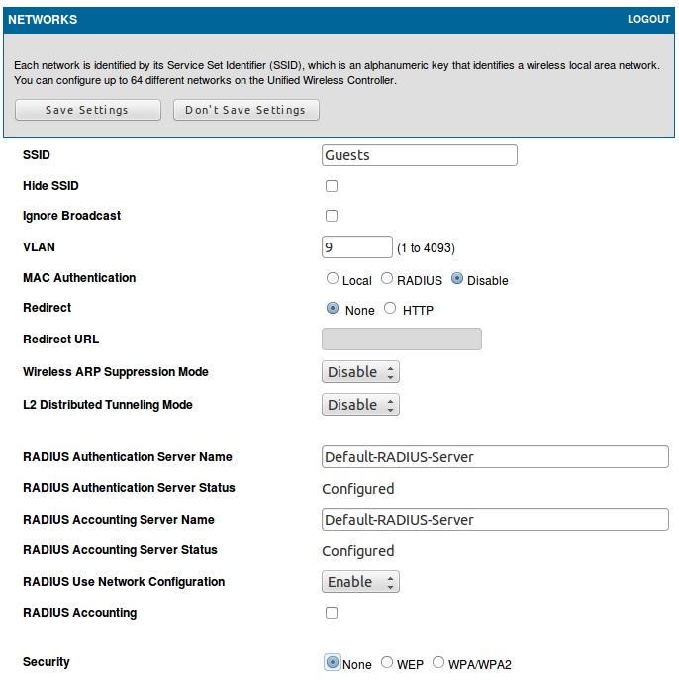
Task: Expand RADIUS Use Network Configuration dropdown
Action: 360,582
